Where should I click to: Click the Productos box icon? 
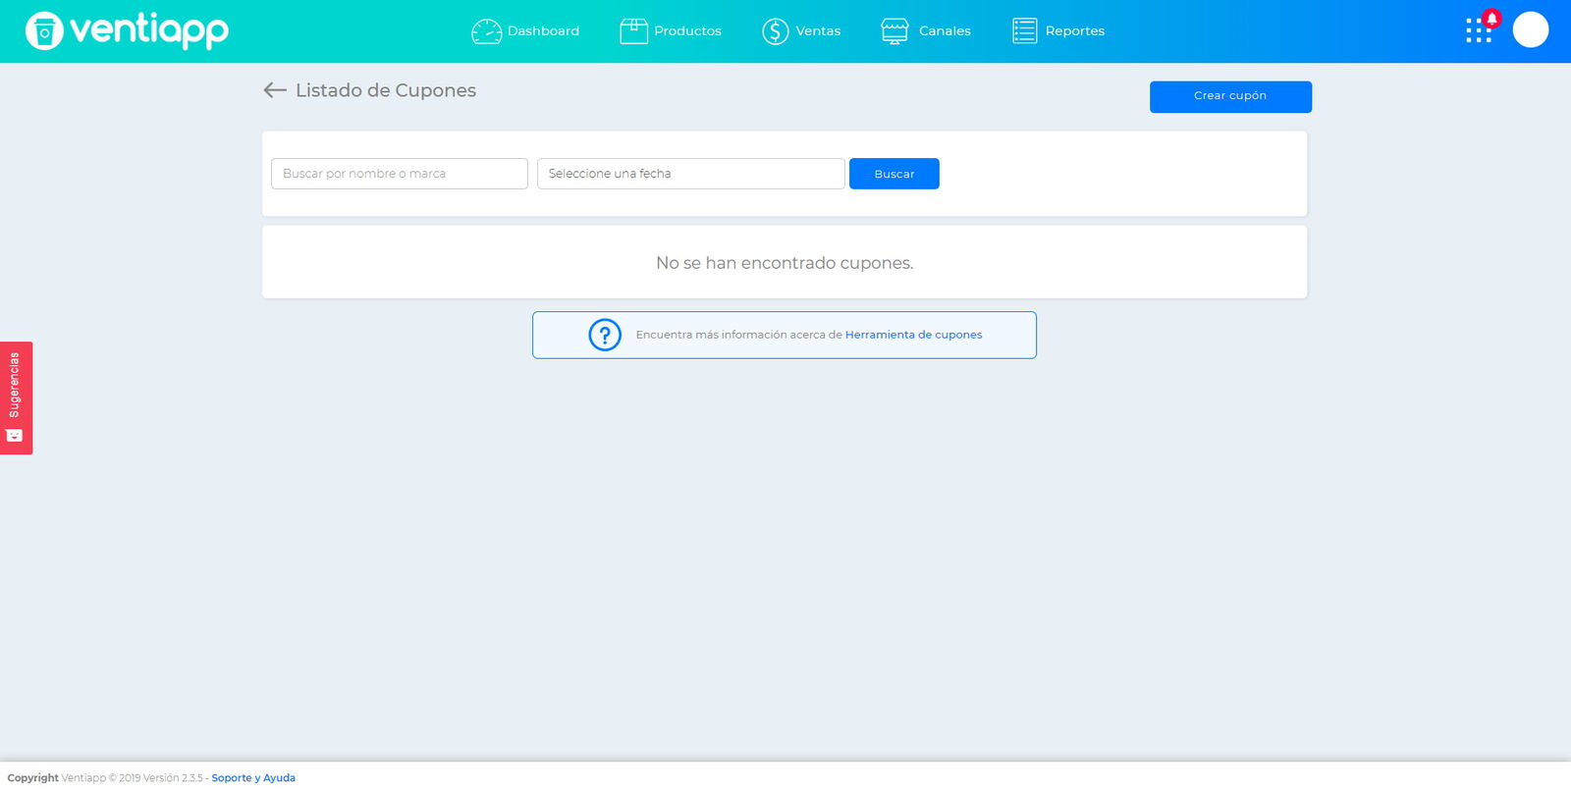pyautogui.click(x=633, y=31)
